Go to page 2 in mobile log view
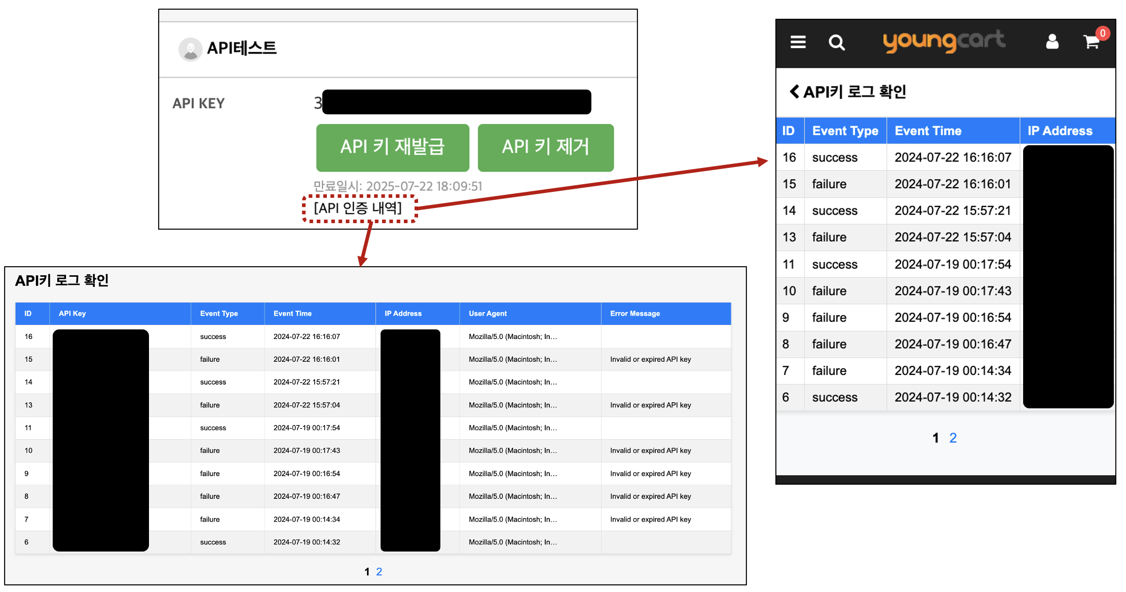Viewport: 1126px width, 592px height. coord(953,438)
